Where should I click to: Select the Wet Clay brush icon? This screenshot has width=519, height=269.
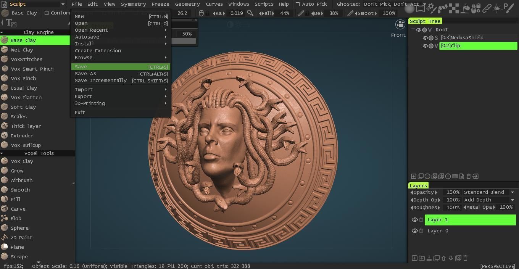(5, 50)
